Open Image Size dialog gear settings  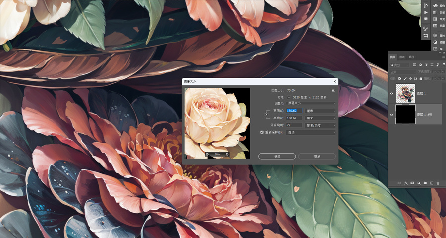click(334, 90)
